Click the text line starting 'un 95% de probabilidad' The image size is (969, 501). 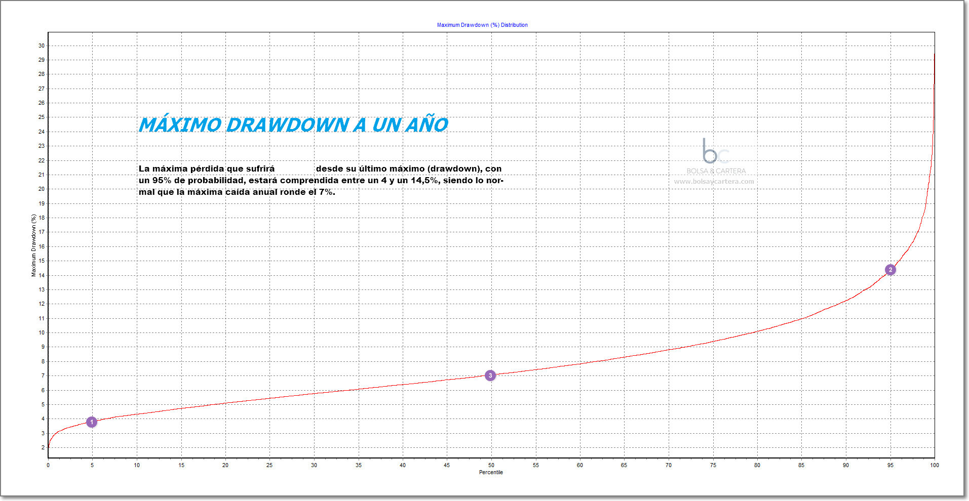tap(321, 180)
